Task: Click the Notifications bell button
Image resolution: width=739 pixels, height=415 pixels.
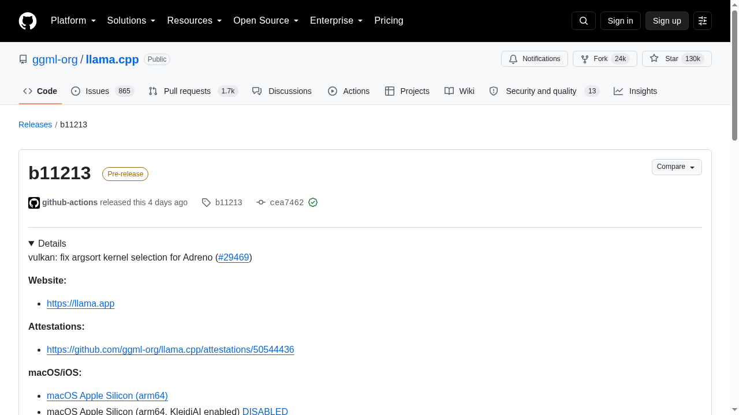Action: [x=535, y=59]
